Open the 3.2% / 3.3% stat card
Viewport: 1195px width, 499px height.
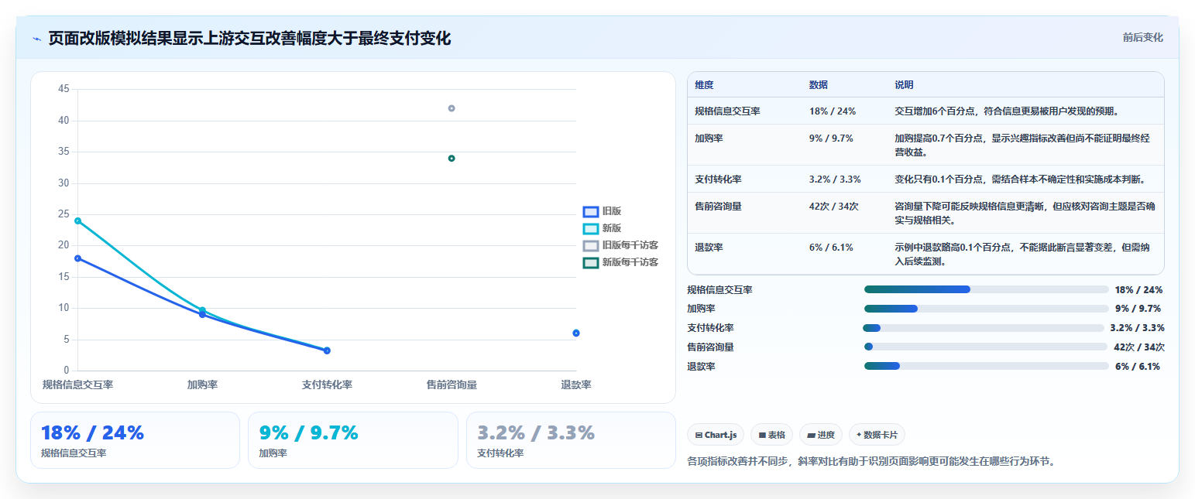[x=572, y=440]
